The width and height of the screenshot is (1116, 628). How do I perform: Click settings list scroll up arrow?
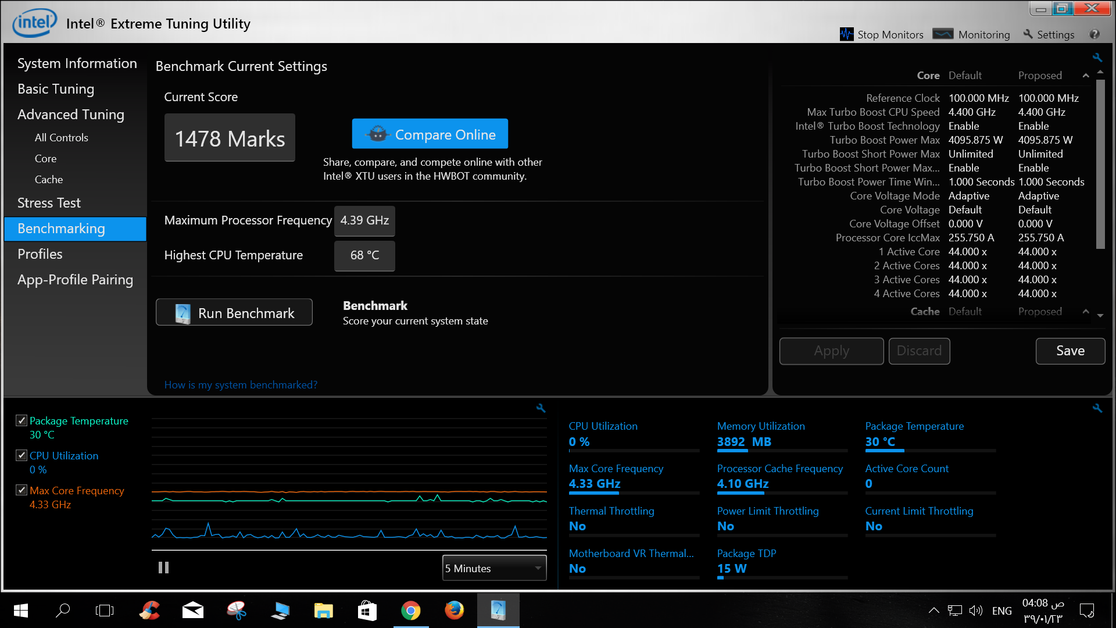pyautogui.click(x=1100, y=73)
